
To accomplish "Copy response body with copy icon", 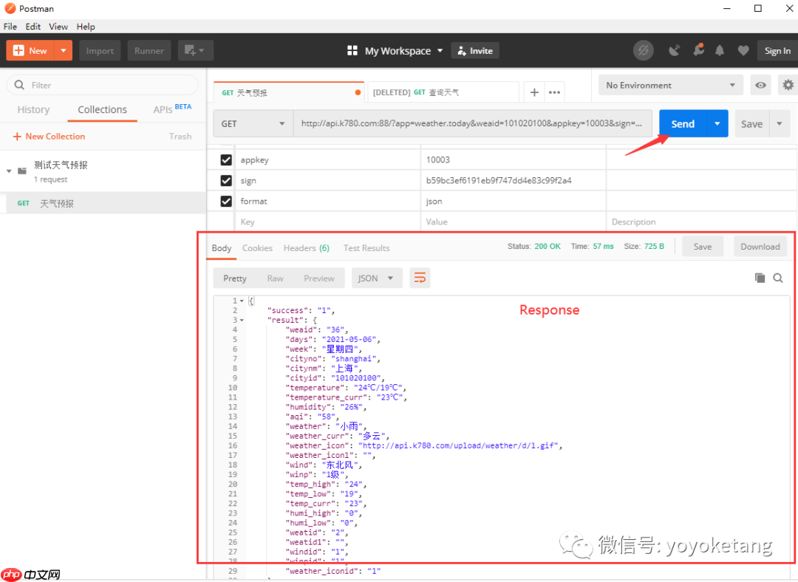I will tap(760, 278).
